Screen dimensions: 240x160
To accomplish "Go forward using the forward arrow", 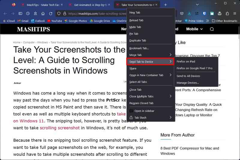I will 13,14.
